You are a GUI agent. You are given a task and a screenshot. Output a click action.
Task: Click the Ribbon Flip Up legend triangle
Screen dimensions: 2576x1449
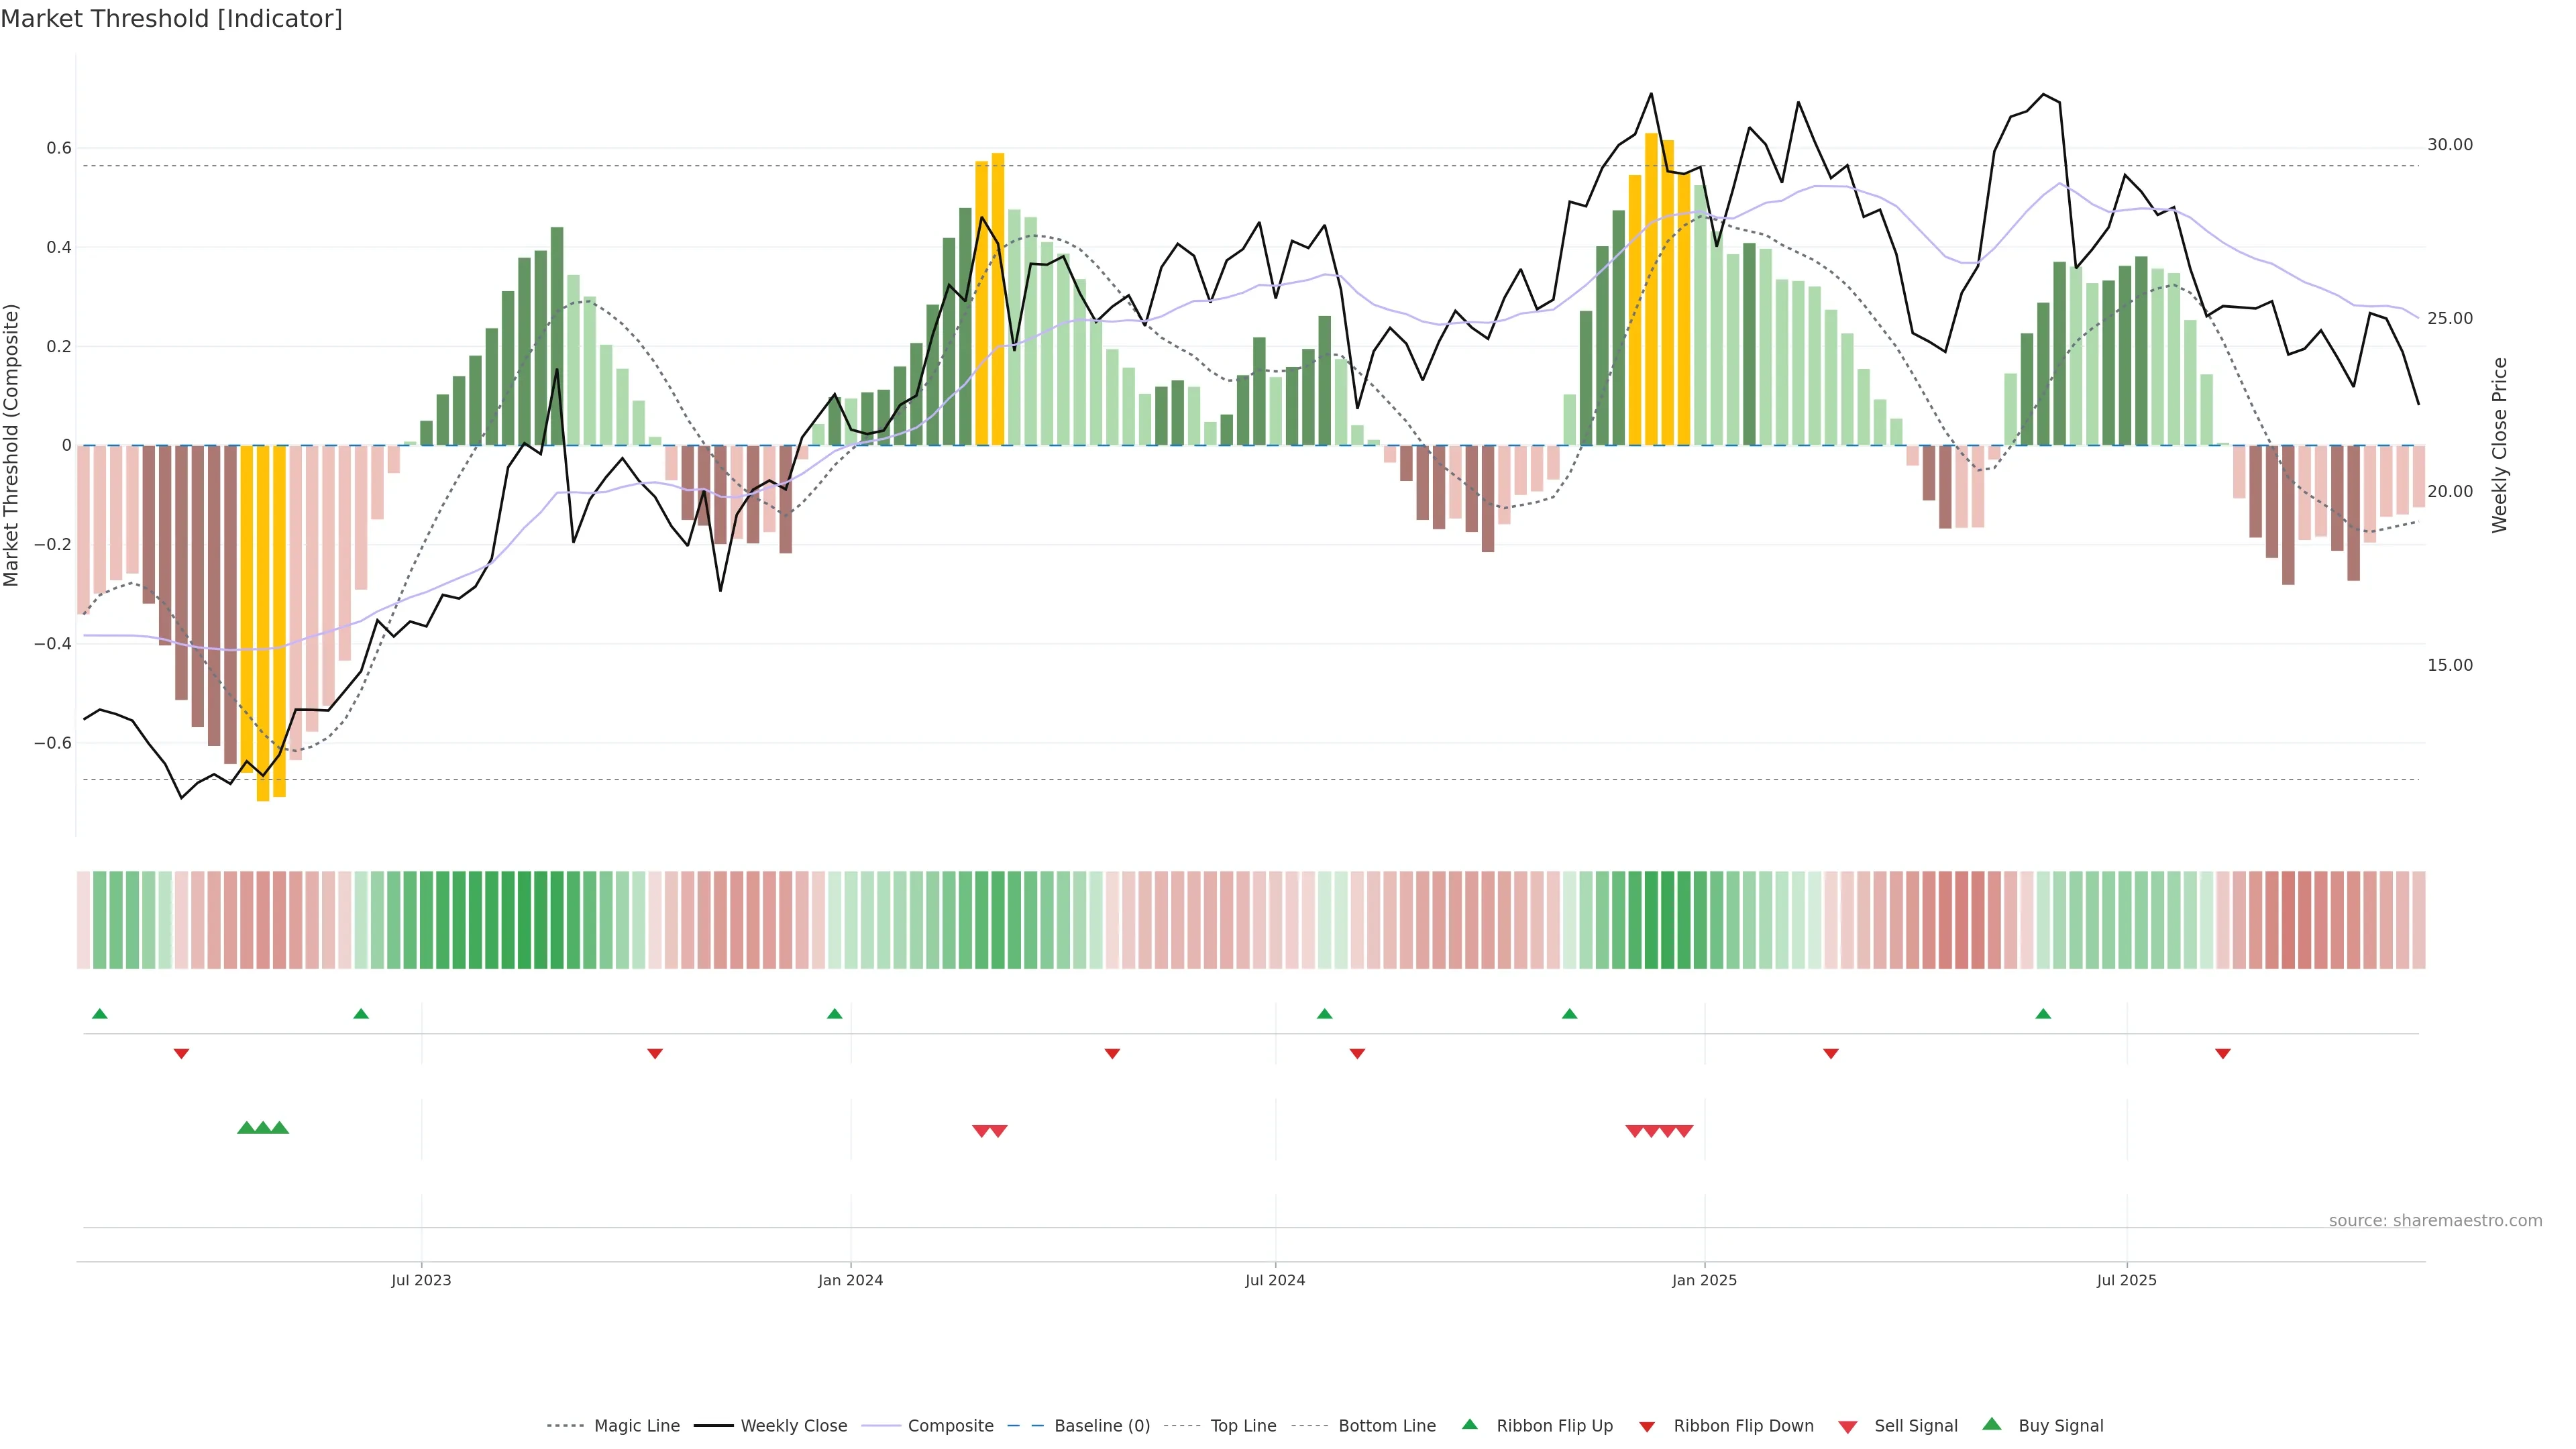pos(1469,1424)
